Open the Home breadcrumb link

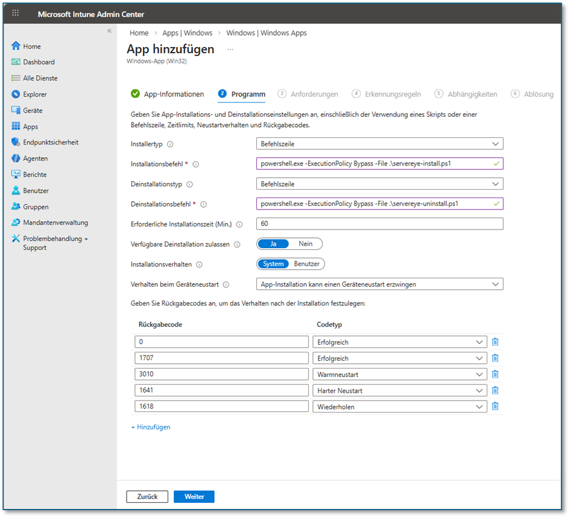point(139,33)
